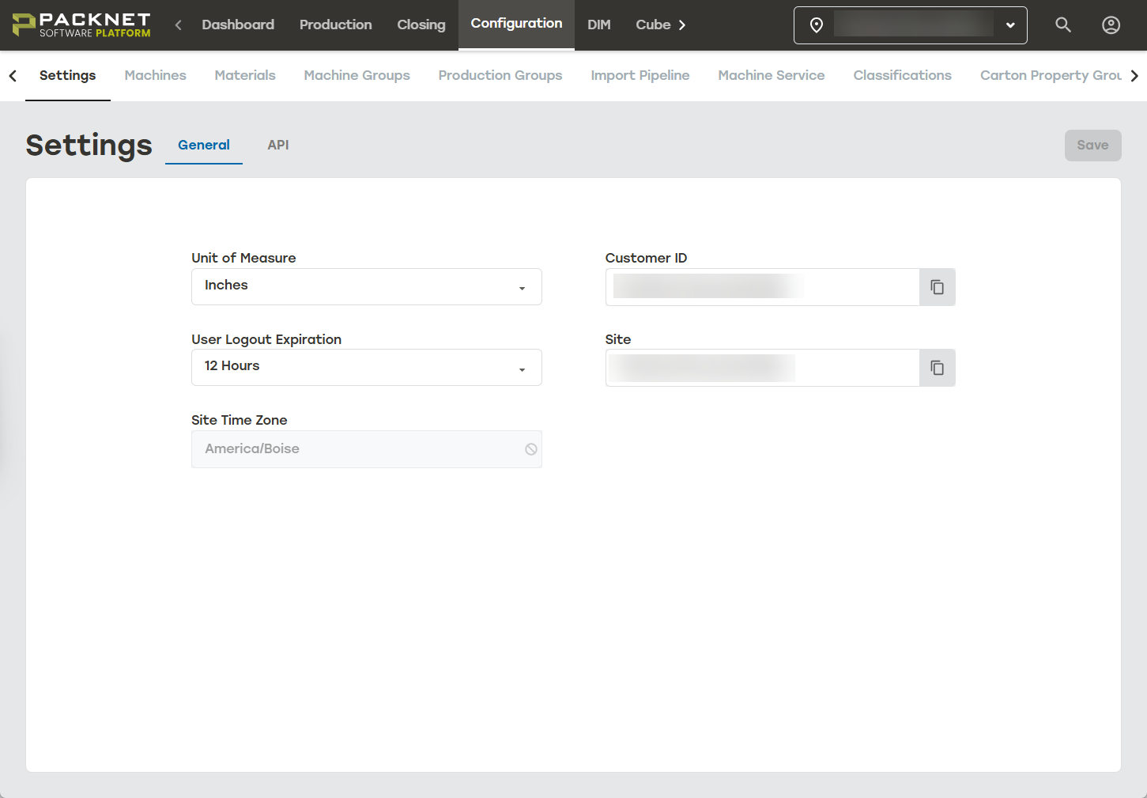
Task: Open the Cube menu
Action: [x=653, y=25]
